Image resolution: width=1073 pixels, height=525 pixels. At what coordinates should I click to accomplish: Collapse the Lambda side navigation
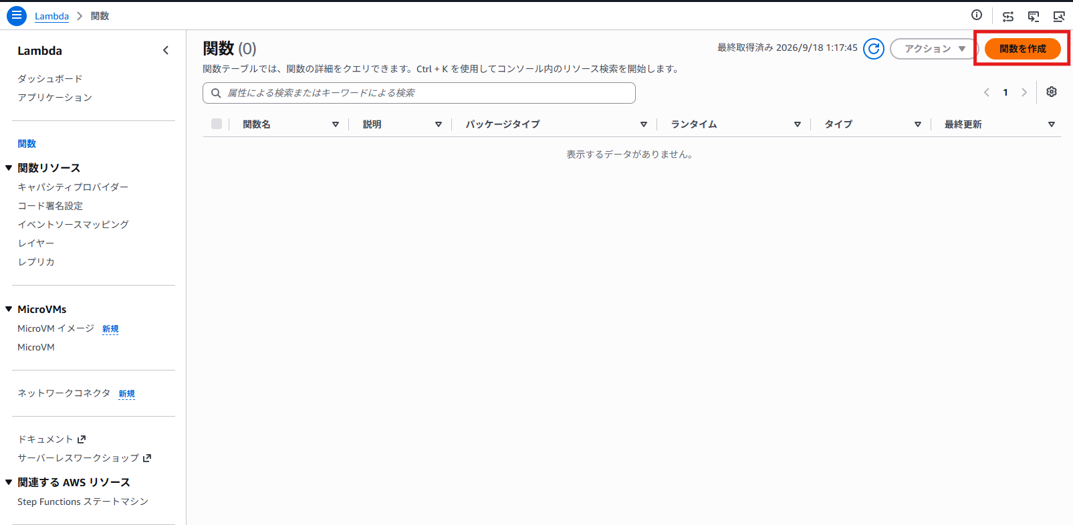pos(166,50)
